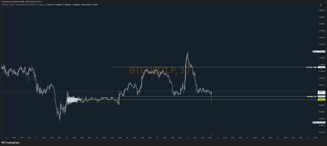Click the yellow 106,846.6 price label

(x=322, y=100)
